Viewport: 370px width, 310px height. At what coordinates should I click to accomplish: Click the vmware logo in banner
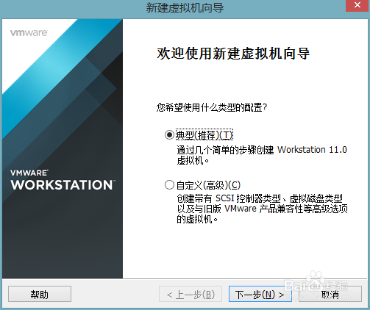click(29, 33)
